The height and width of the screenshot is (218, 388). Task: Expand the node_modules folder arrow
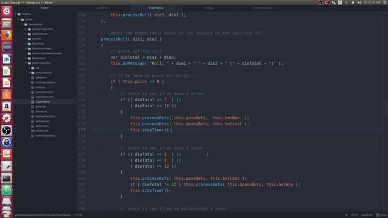[30, 73]
